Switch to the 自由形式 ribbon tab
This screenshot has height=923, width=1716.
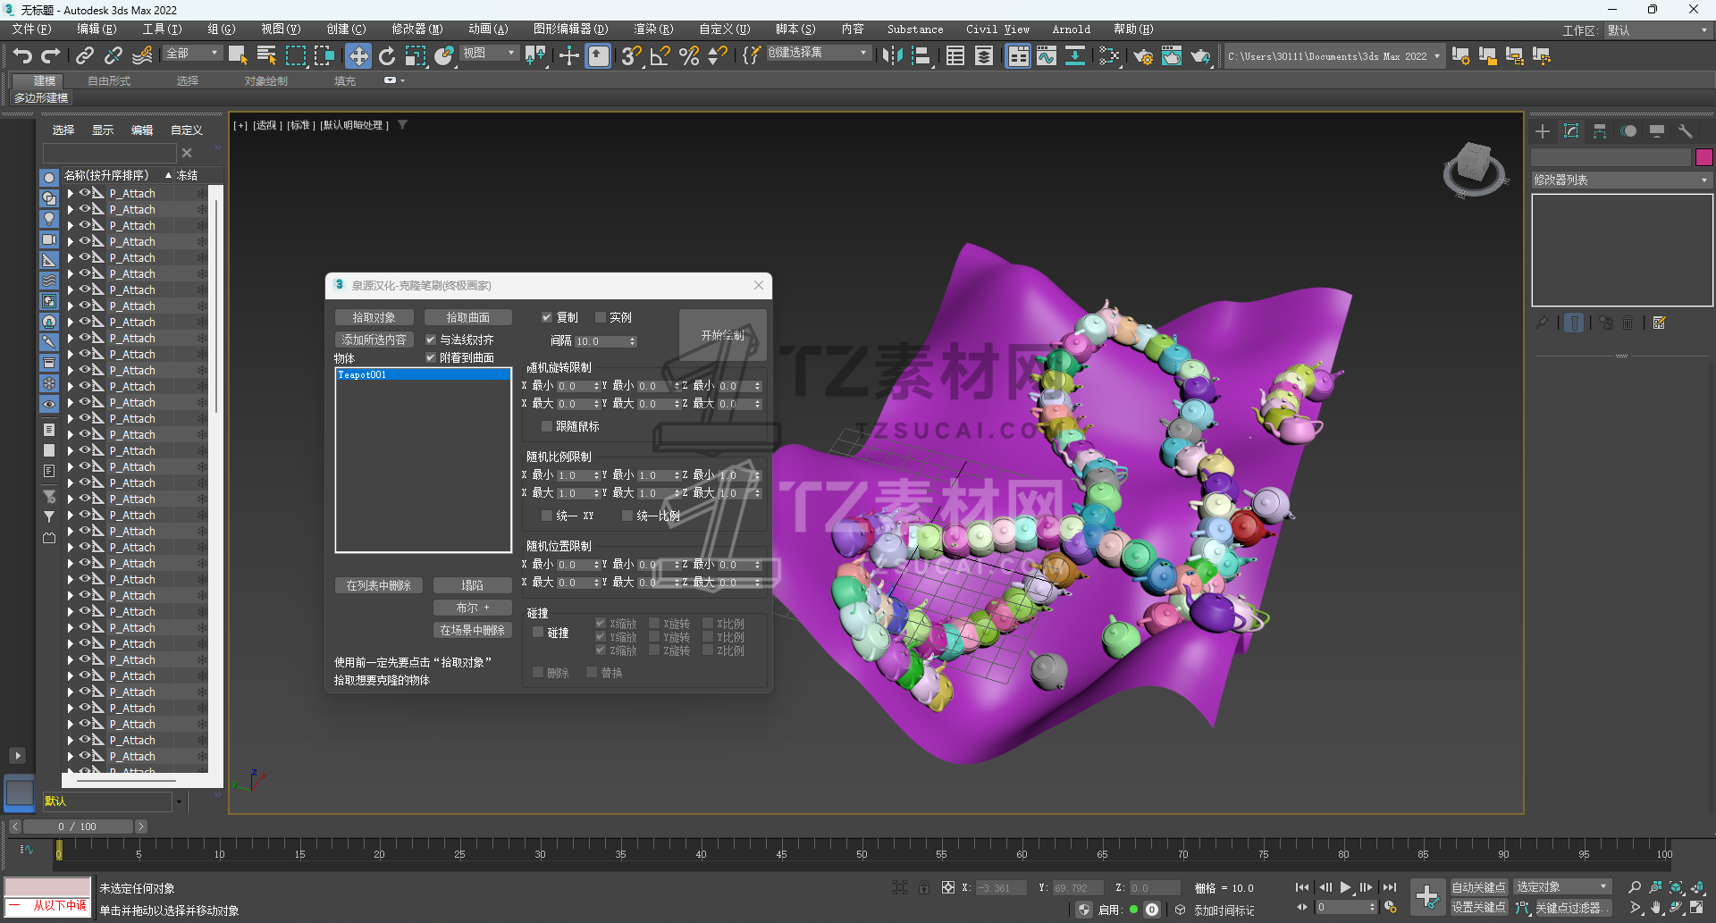point(109,80)
